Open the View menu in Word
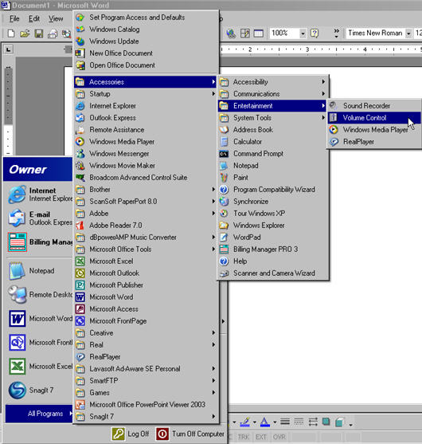The height and width of the screenshot is (444, 422). [x=56, y=18]
